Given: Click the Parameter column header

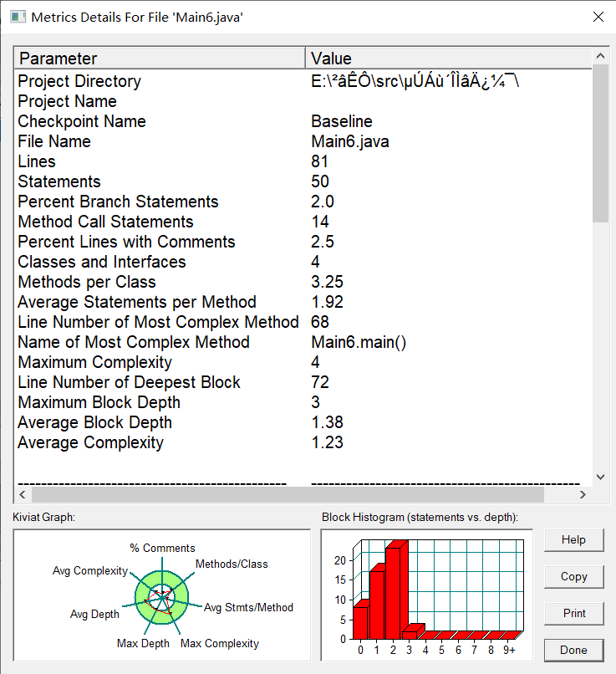Looking at the screenshot, I should (x=160, y=58).
